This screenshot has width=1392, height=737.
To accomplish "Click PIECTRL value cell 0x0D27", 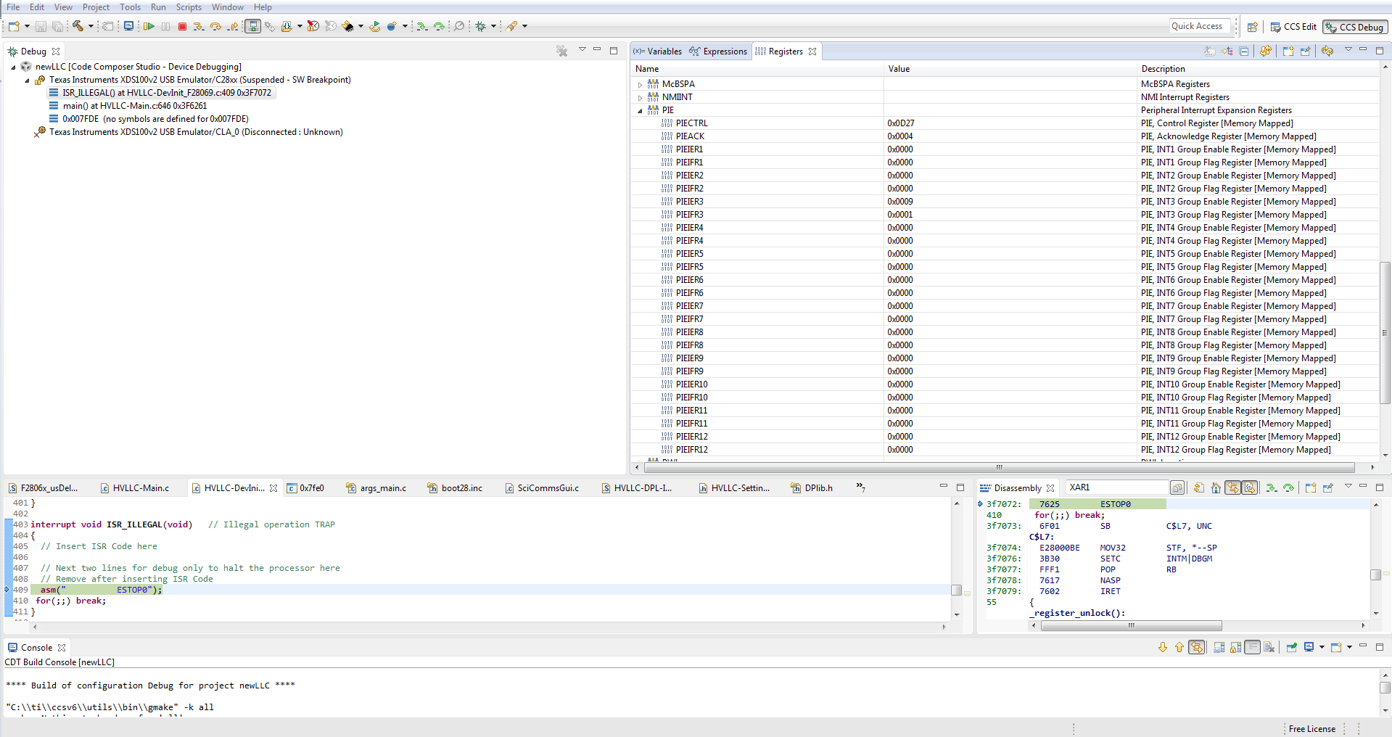I will point(901,123).
